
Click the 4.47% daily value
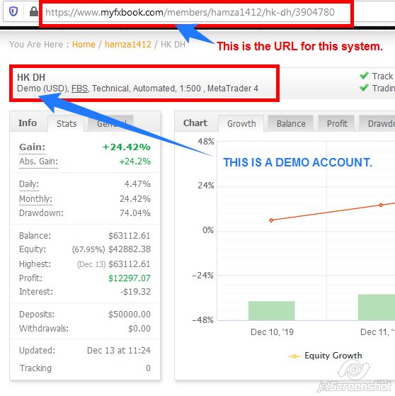tap(137, 184)
